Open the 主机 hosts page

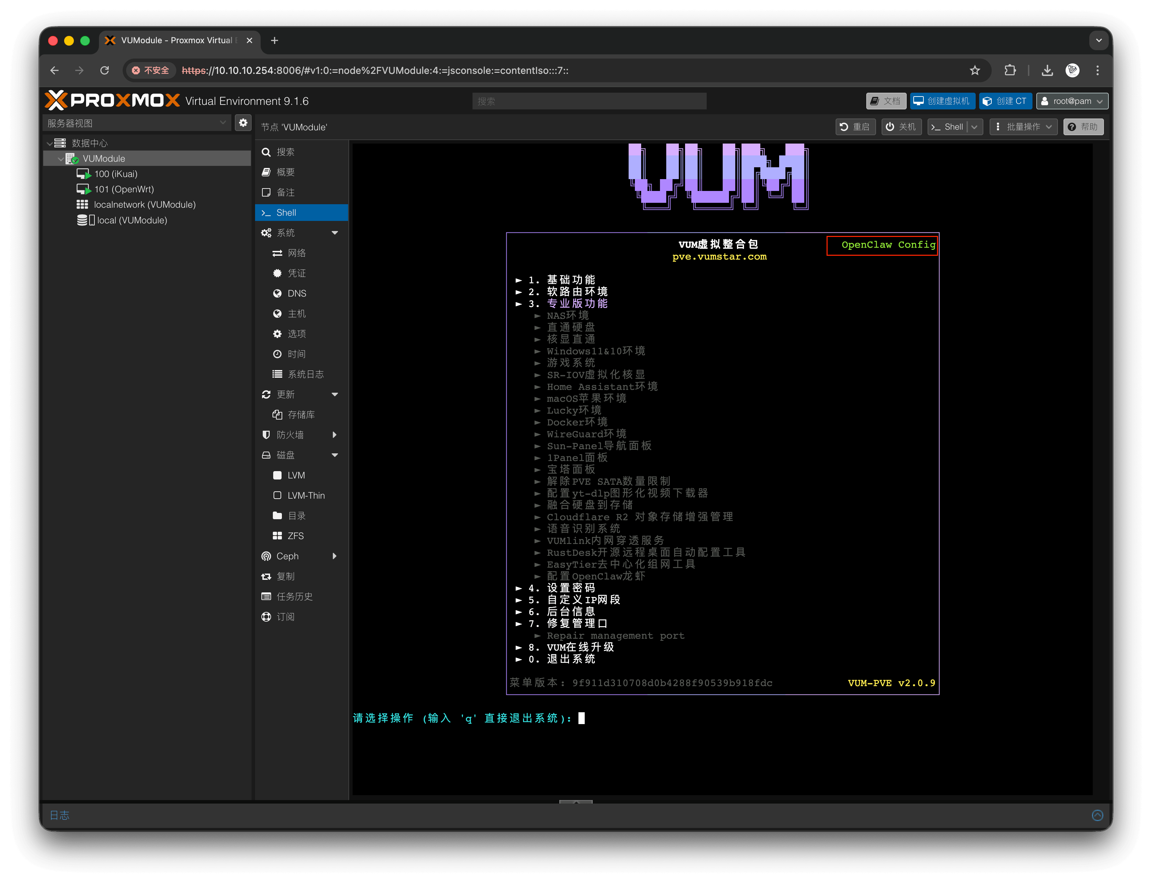tap(302, 314)
